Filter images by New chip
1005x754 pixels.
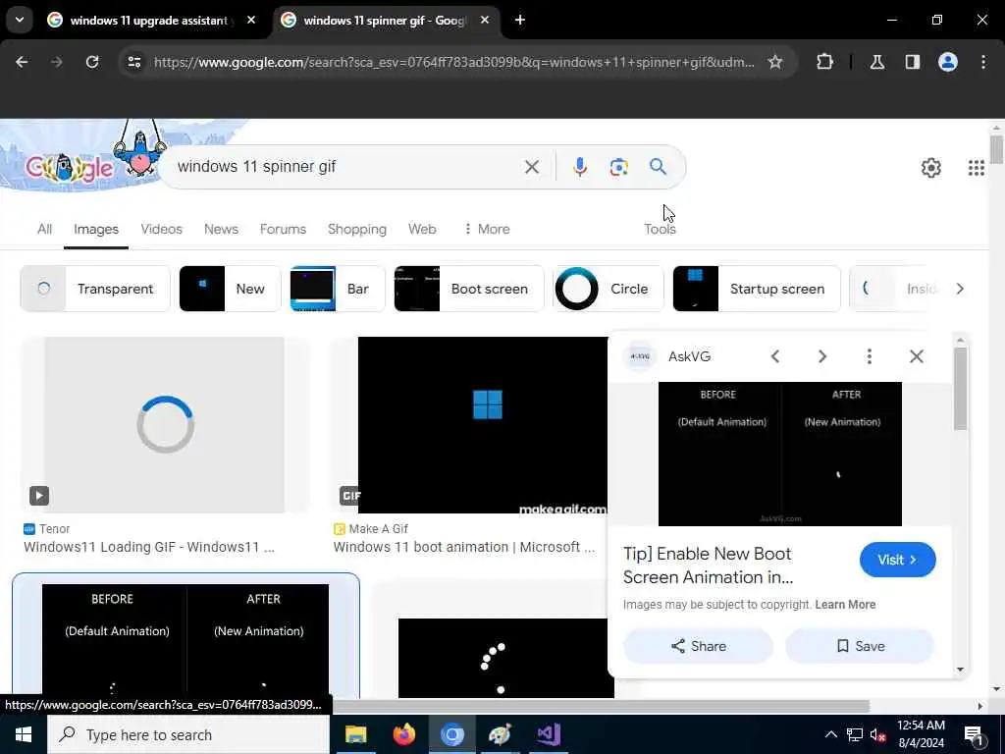[230, 289]
